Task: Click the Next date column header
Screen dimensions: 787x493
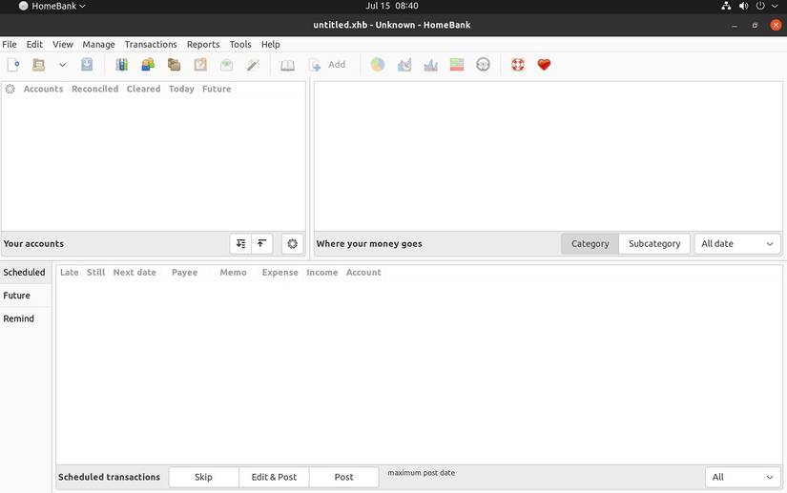Action: tap(135, 273)
